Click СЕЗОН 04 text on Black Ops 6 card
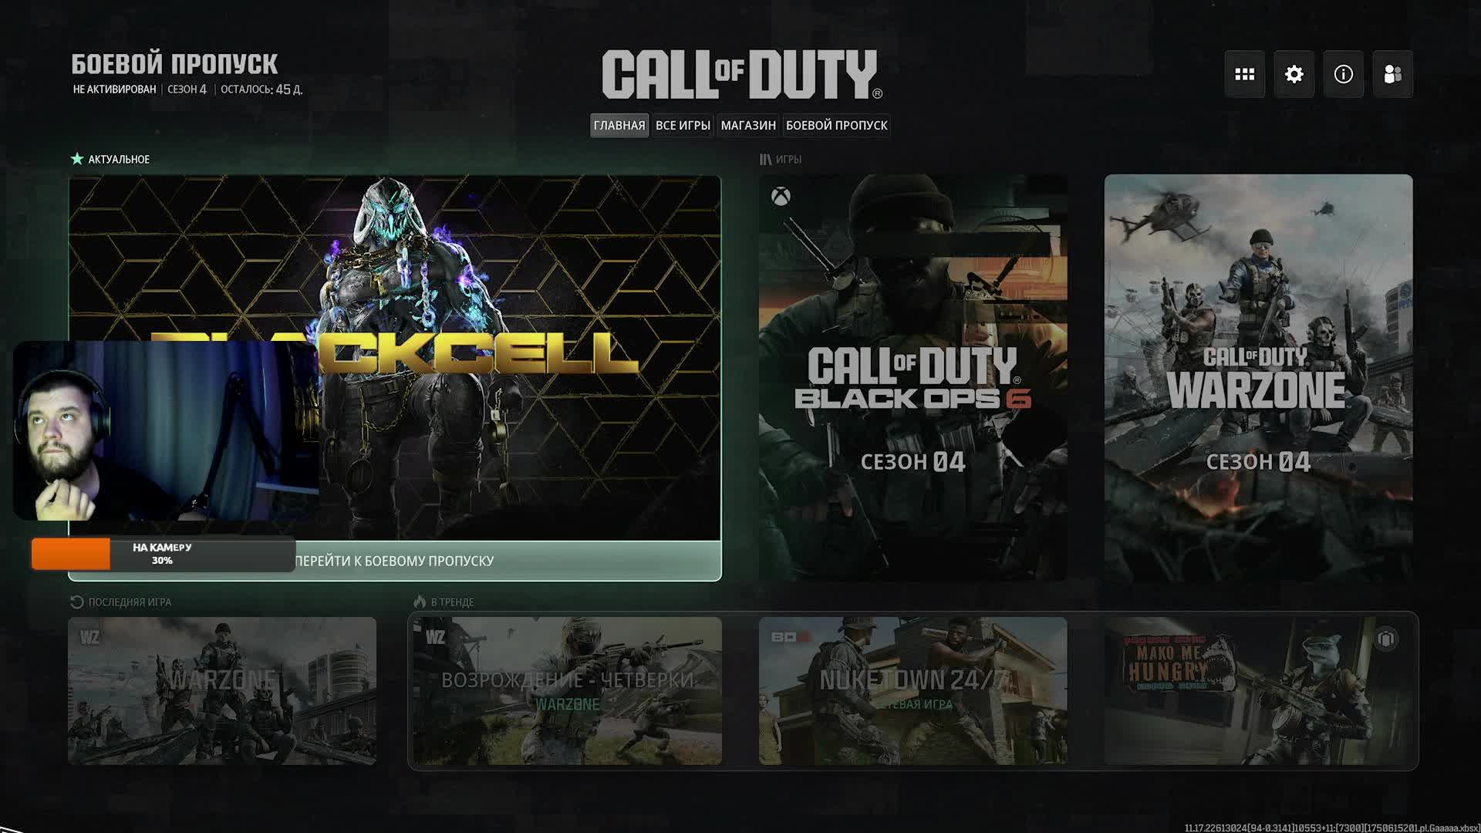The height and width of the screenshot is (833, 1481). coord(913,462)
